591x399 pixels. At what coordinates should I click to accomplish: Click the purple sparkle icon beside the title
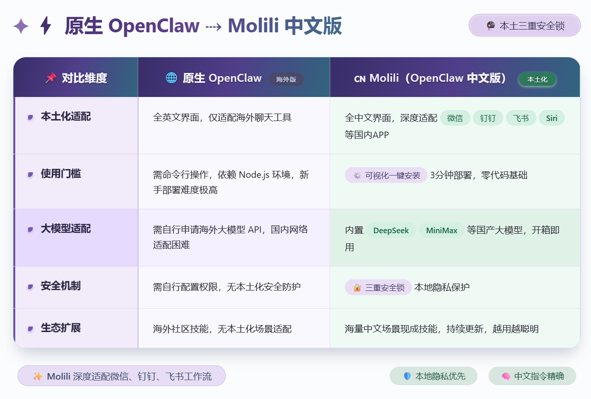point(21,26)
